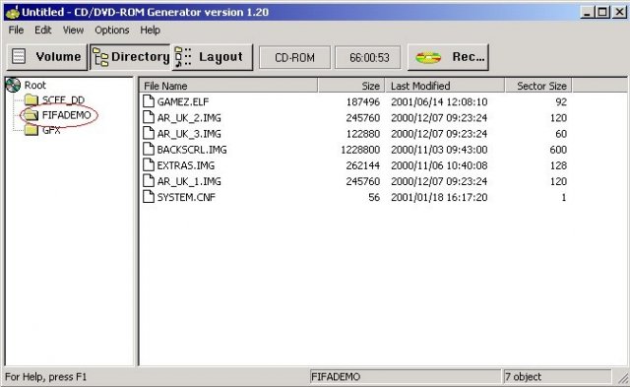Click the SYSTEM.CNF file icon
The image size is (630, 387).
[149, 197]
